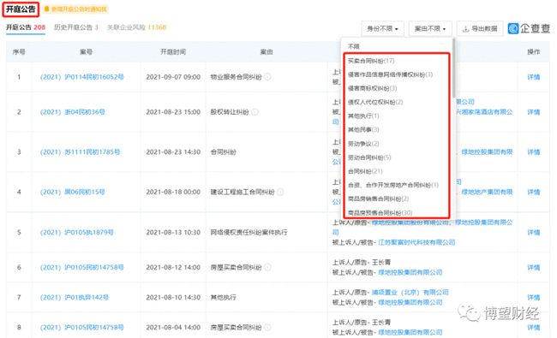Click info icon beside 房屋买卖合同纠纷 on 2021-08-12 row

point(267,268)
